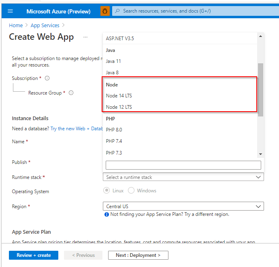This screenshot has height=267, width=279.
Task: Click the runtime stack filter text box
Action: [x=183, y=165]
